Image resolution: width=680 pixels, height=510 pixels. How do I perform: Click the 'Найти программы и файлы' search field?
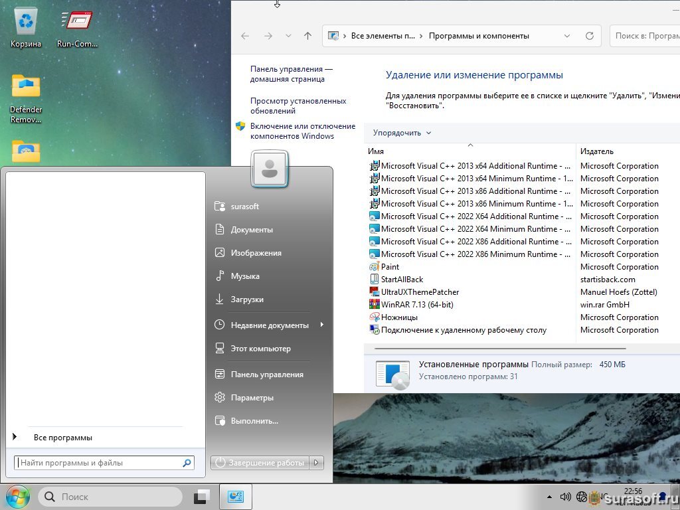coord(100,463)
